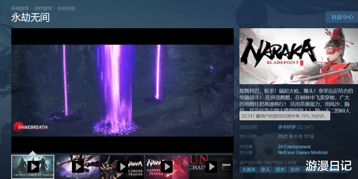
Task: Select the 生存 tag
Action: (295, 169)
